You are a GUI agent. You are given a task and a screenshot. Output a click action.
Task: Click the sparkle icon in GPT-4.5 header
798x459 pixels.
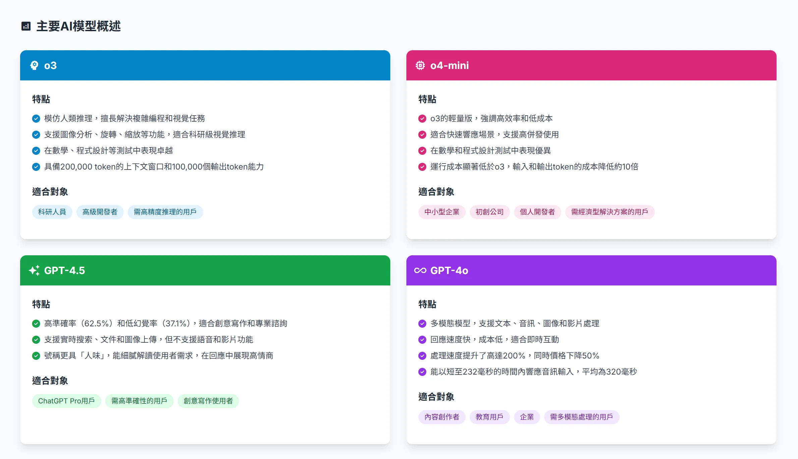(34, 270)
